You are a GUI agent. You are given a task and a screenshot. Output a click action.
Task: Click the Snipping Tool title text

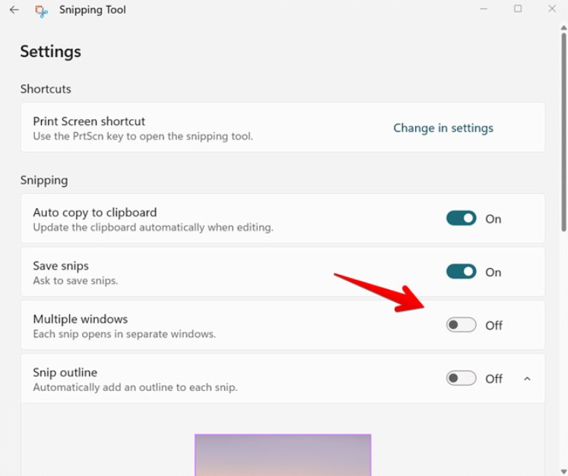(93, 10)
